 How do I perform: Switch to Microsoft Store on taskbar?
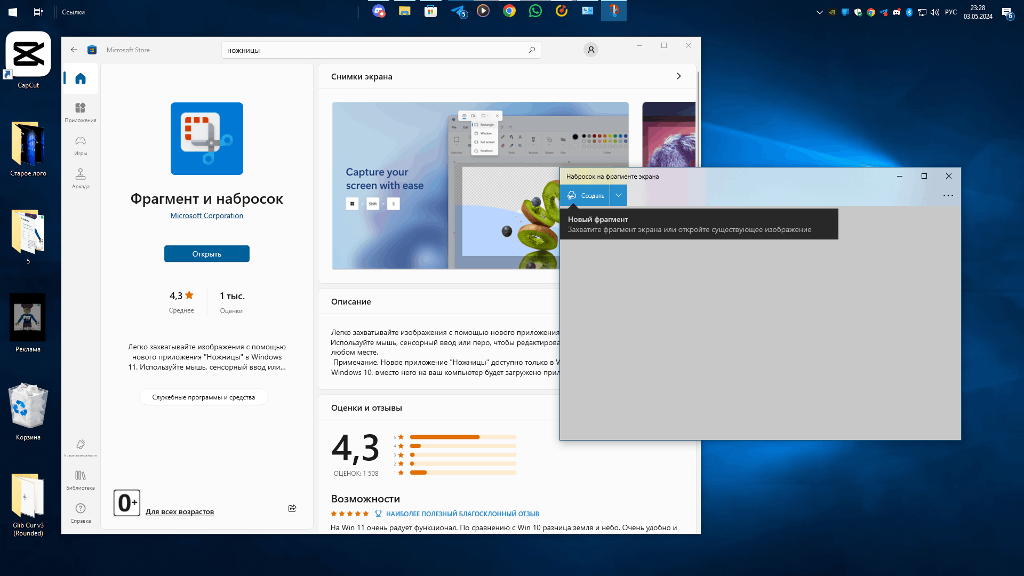[x=431, y=11]
